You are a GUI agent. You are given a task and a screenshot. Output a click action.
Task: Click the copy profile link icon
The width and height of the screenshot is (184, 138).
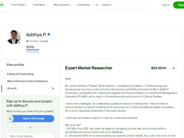pyautogui.click(x=174, y=68)
